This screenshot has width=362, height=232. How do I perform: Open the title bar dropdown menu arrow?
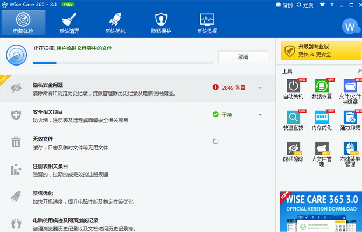[332, 5]
